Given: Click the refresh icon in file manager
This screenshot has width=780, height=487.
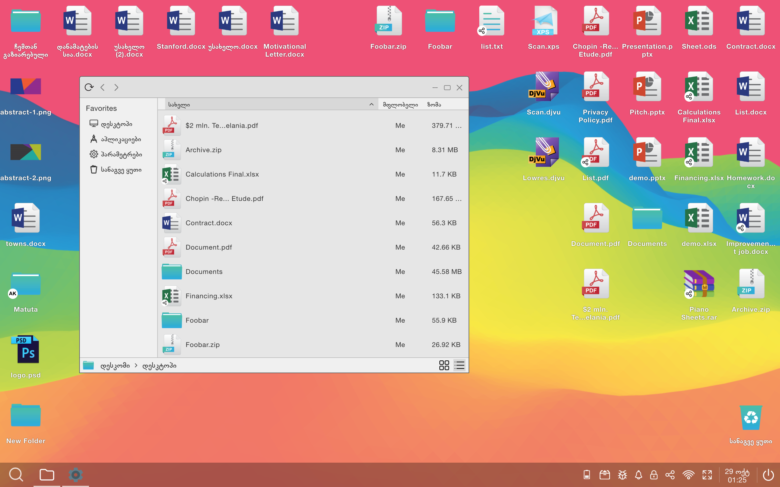Looking at the screenshot, I should [x=89, y=87].
